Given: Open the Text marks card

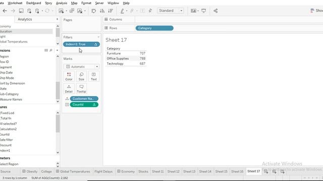Looking at the screenshot, I should click(x=94, y=76).
